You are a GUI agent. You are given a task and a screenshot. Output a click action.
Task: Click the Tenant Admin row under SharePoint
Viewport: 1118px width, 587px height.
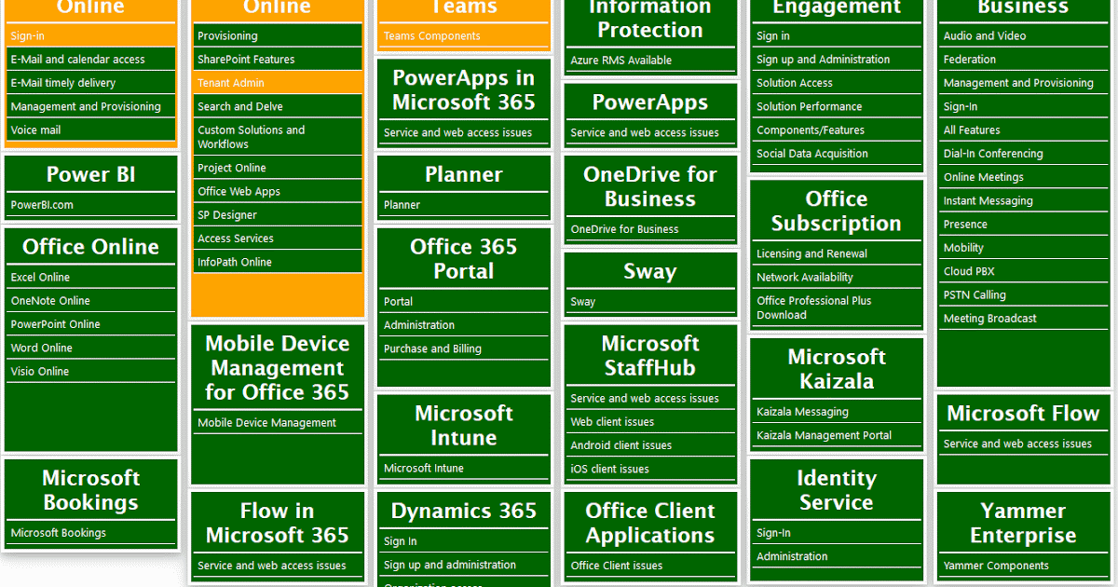[278, 83]
